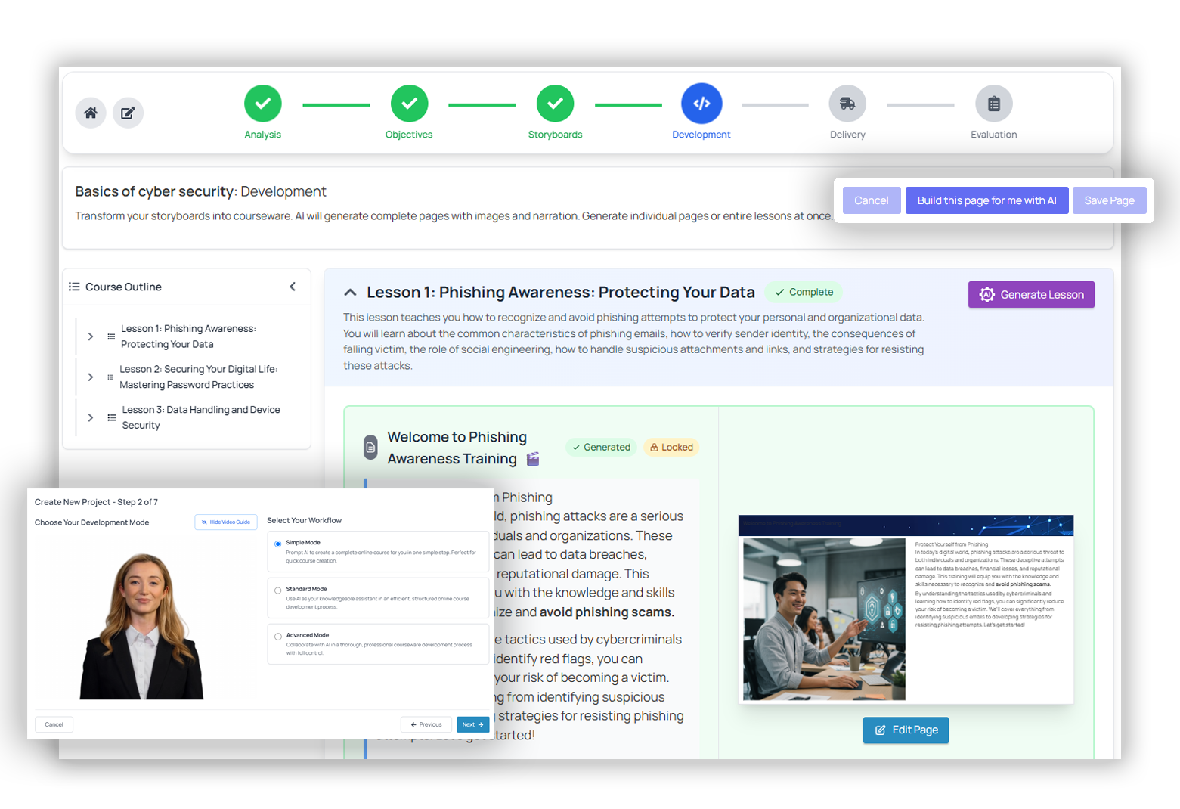The image size is (1180, 809).
Task: Click the Evaluation clipboard step icon
Action: pyautogui.click(x=993, y=104)
